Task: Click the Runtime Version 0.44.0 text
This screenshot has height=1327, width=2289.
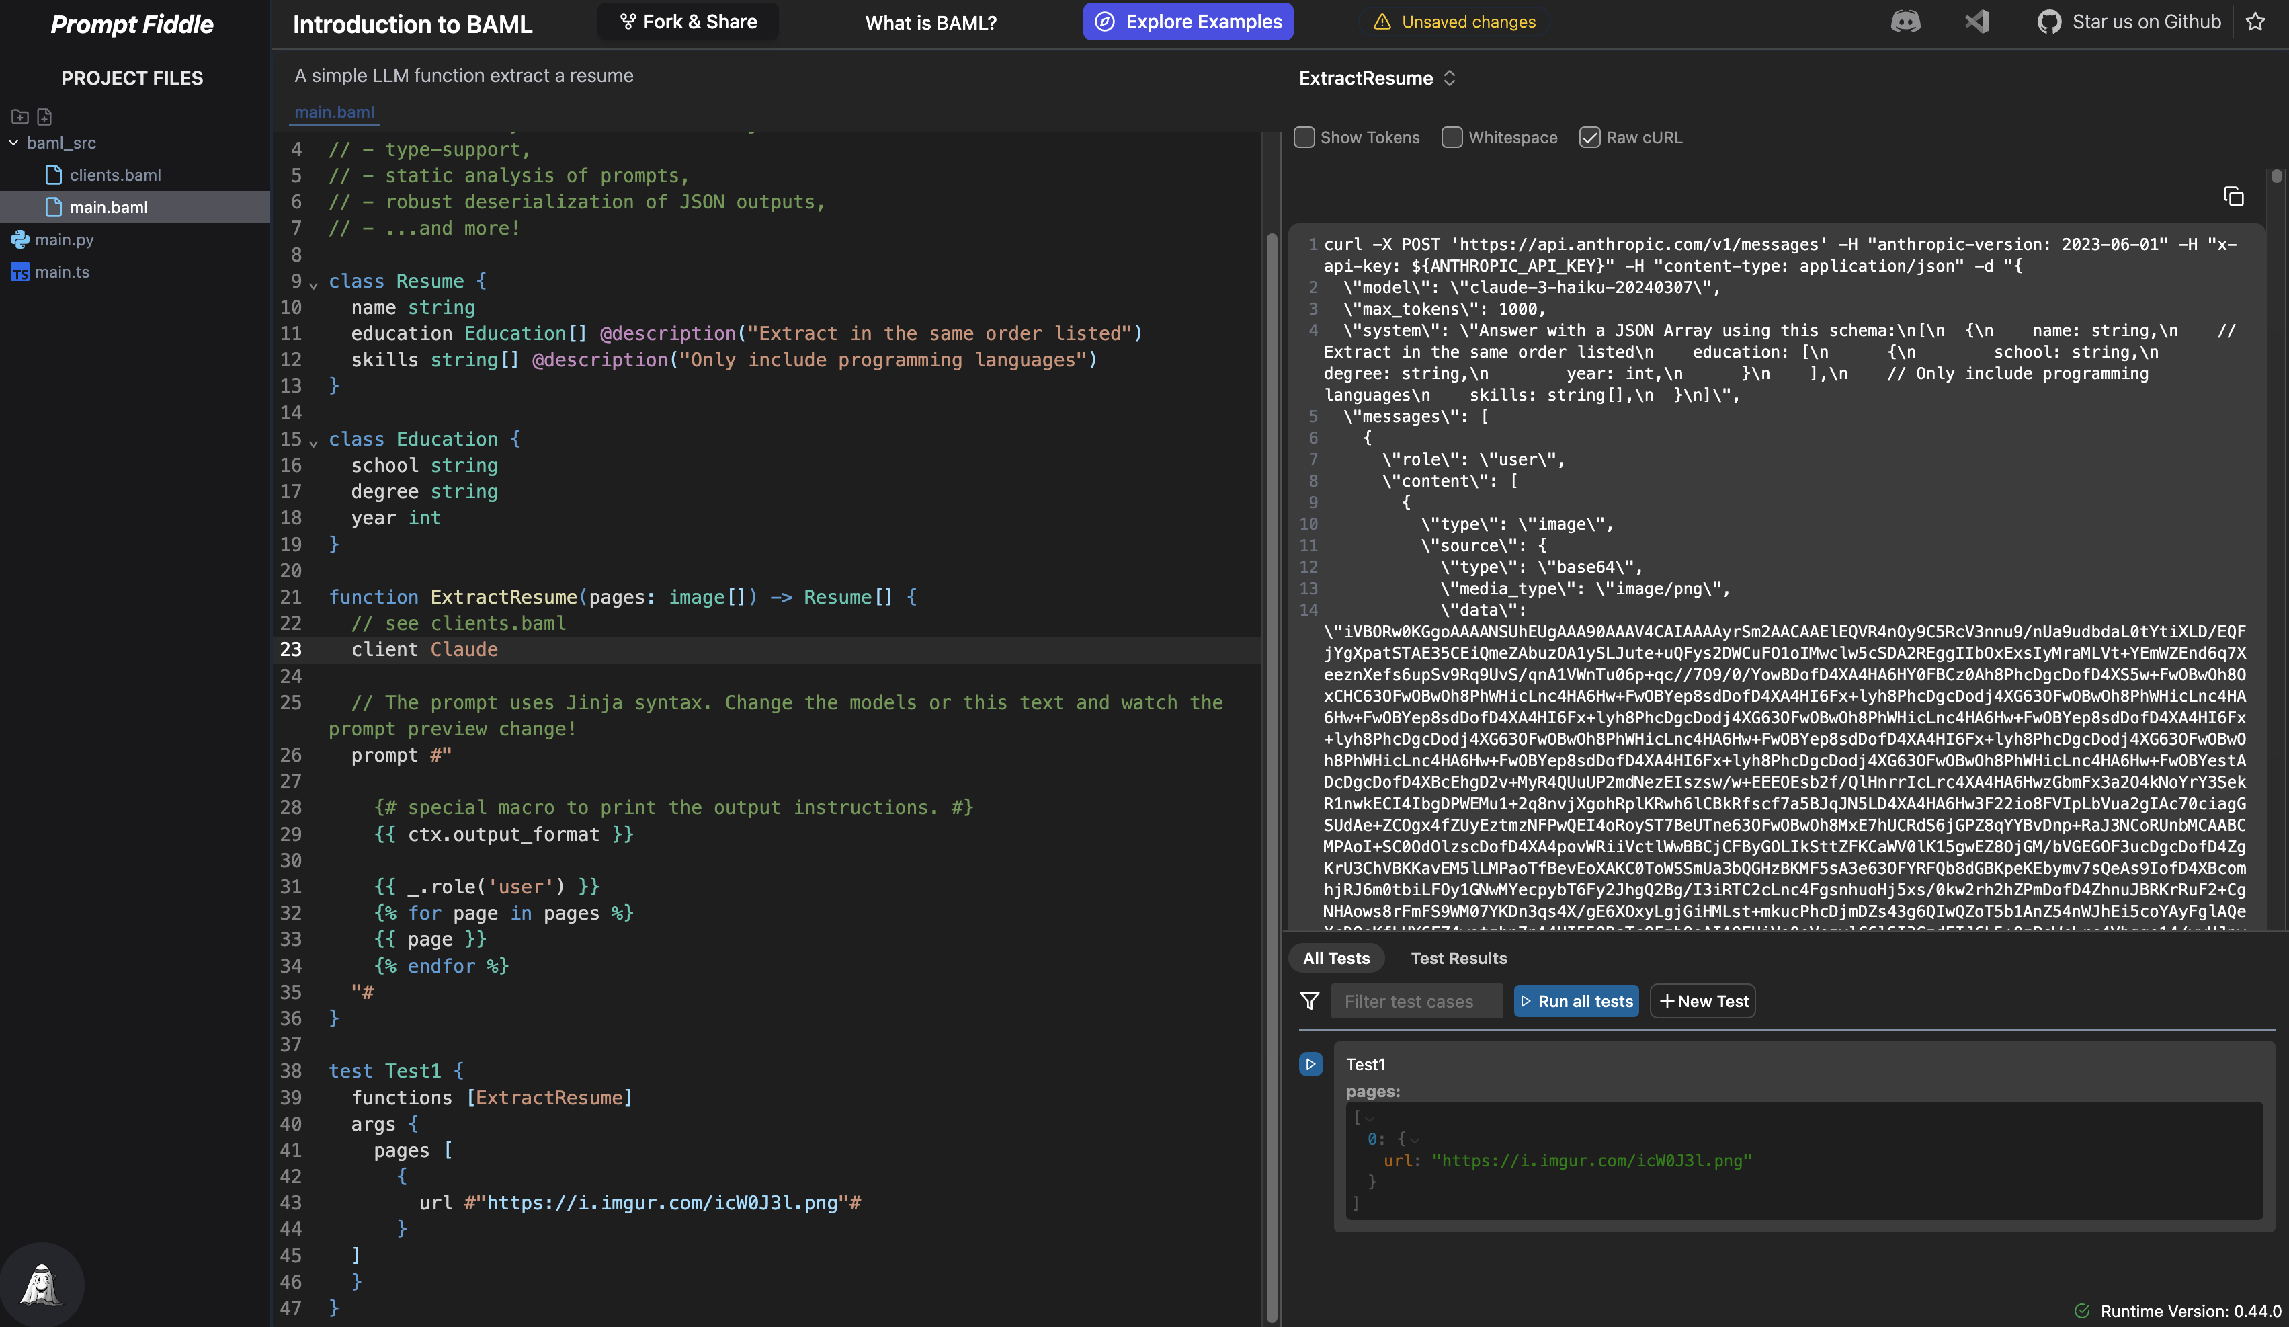Action: coord(2191,1311)
